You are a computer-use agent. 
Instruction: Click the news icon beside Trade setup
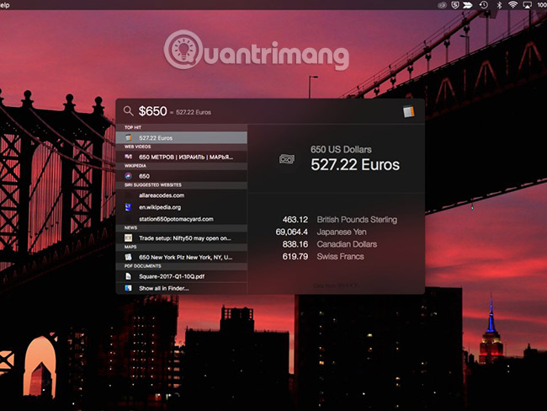(x=129, y=238)
